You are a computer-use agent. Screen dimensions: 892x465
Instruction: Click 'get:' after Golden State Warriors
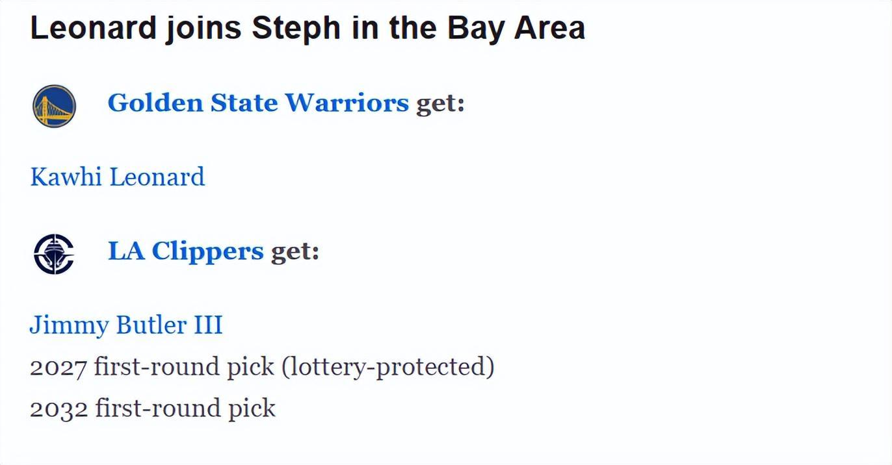[440, 103]
